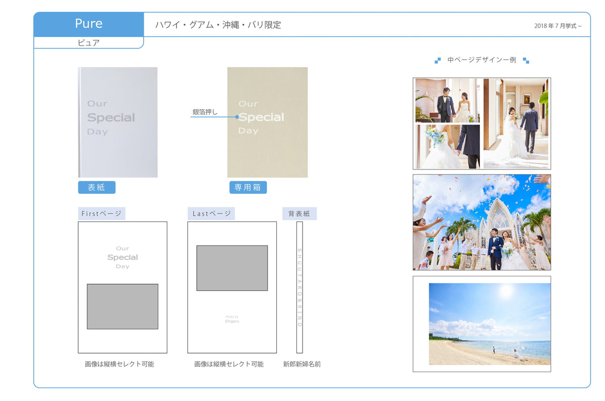Open the chapel couple collage sample

pos(481,124)
